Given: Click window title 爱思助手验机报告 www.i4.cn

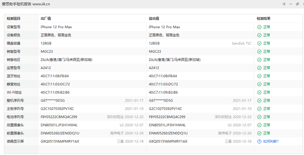Looking at the screenshot, I should 26,4.
